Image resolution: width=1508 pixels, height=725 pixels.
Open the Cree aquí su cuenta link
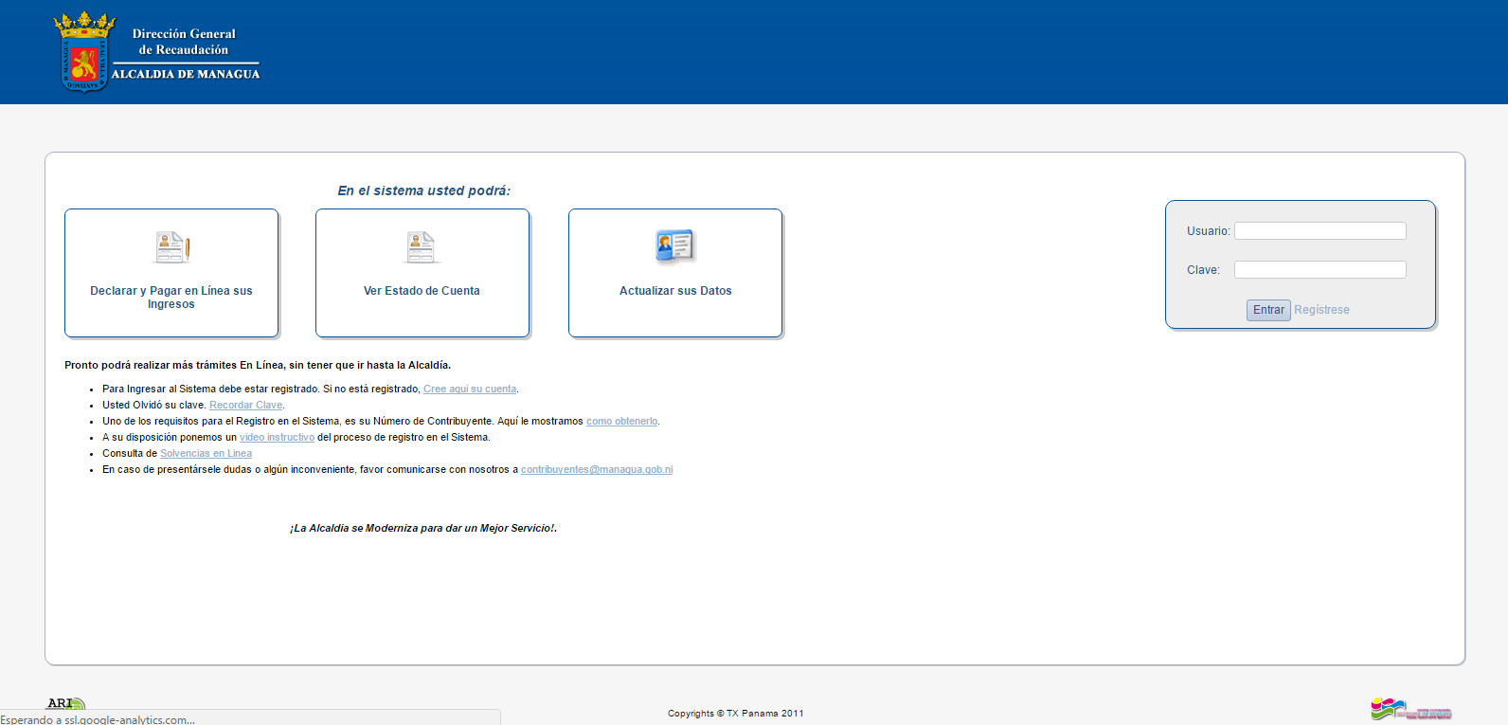tap(470, 390)
